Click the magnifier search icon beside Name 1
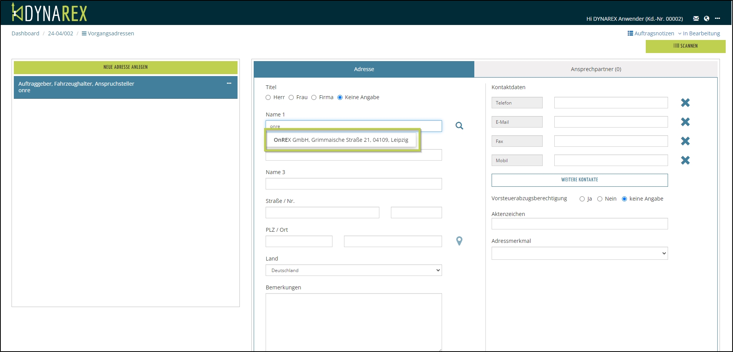 pos(459,126)
